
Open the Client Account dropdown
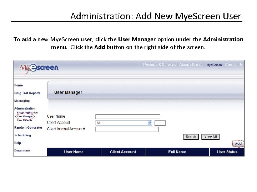124,123
